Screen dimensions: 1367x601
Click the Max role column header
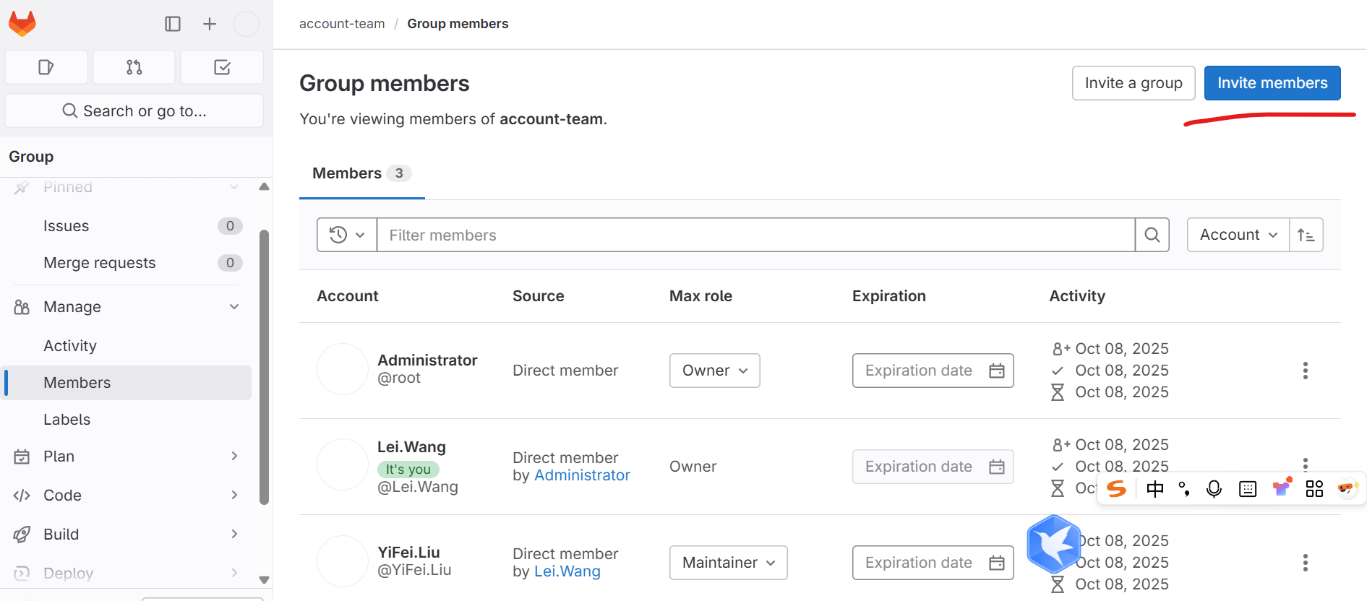pyautogui.click(x=700, y=296)
